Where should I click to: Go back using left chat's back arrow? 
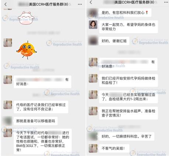point(6,4)
